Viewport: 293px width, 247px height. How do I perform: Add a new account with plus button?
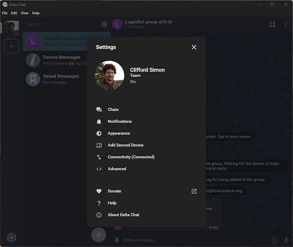(11, 46)
